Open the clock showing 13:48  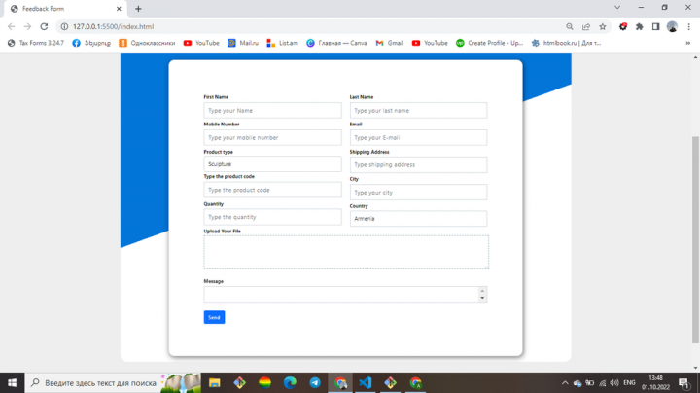[x=656, y=382]
